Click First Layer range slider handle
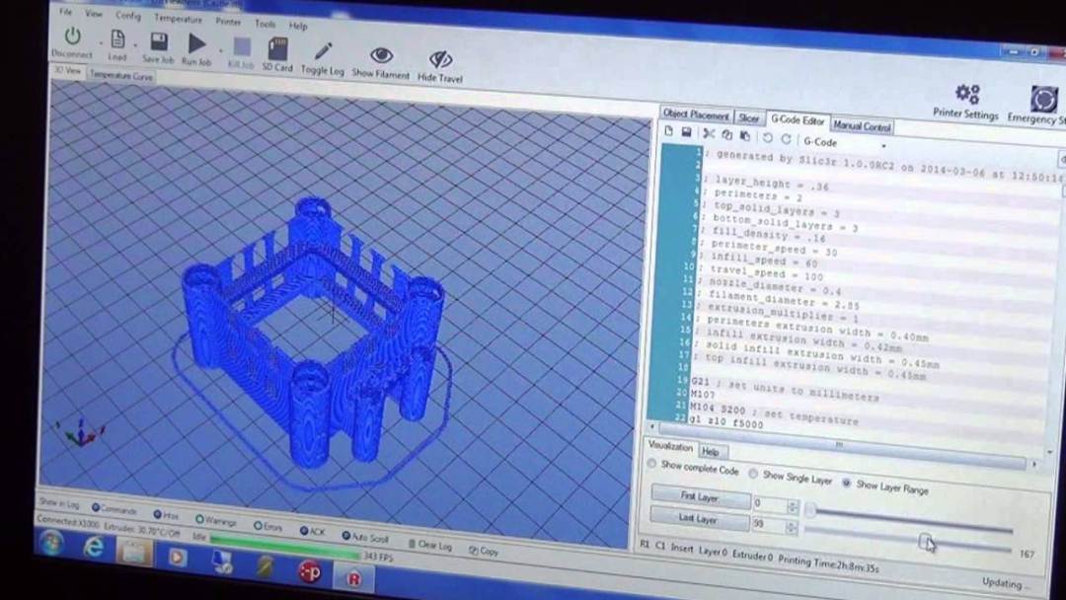The height and width of the screenshot is (600, 1066). click(x=810, y=510)
